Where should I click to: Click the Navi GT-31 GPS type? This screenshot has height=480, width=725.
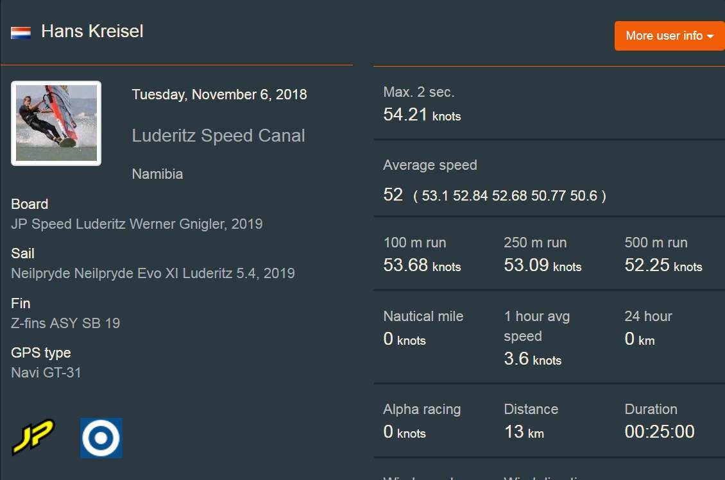[x=46, y=372]
